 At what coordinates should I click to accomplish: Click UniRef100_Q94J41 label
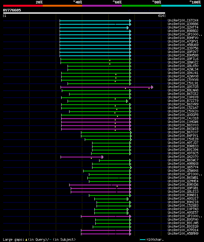pyautogui.click(x=183, y=73)
